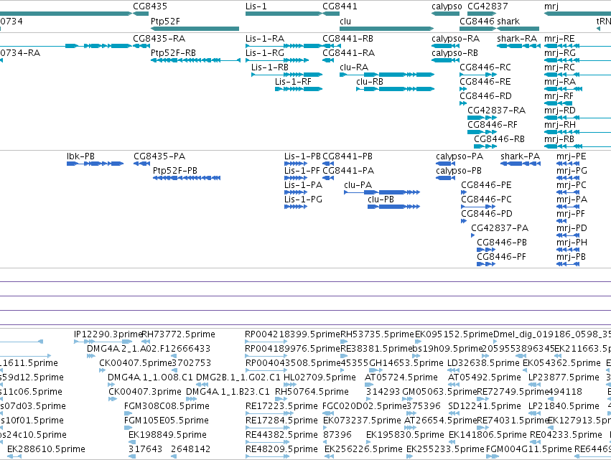Select the Ptp52F gene span bar
611x460 pixels.
(195, 29)
